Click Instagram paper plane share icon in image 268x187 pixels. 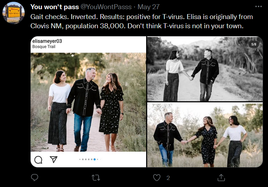(53, 159)
